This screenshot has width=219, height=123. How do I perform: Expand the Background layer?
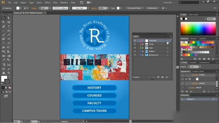[143, 55]
